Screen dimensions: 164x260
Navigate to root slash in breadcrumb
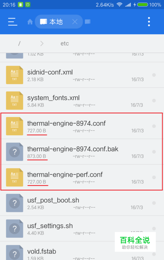coord(19,43)
